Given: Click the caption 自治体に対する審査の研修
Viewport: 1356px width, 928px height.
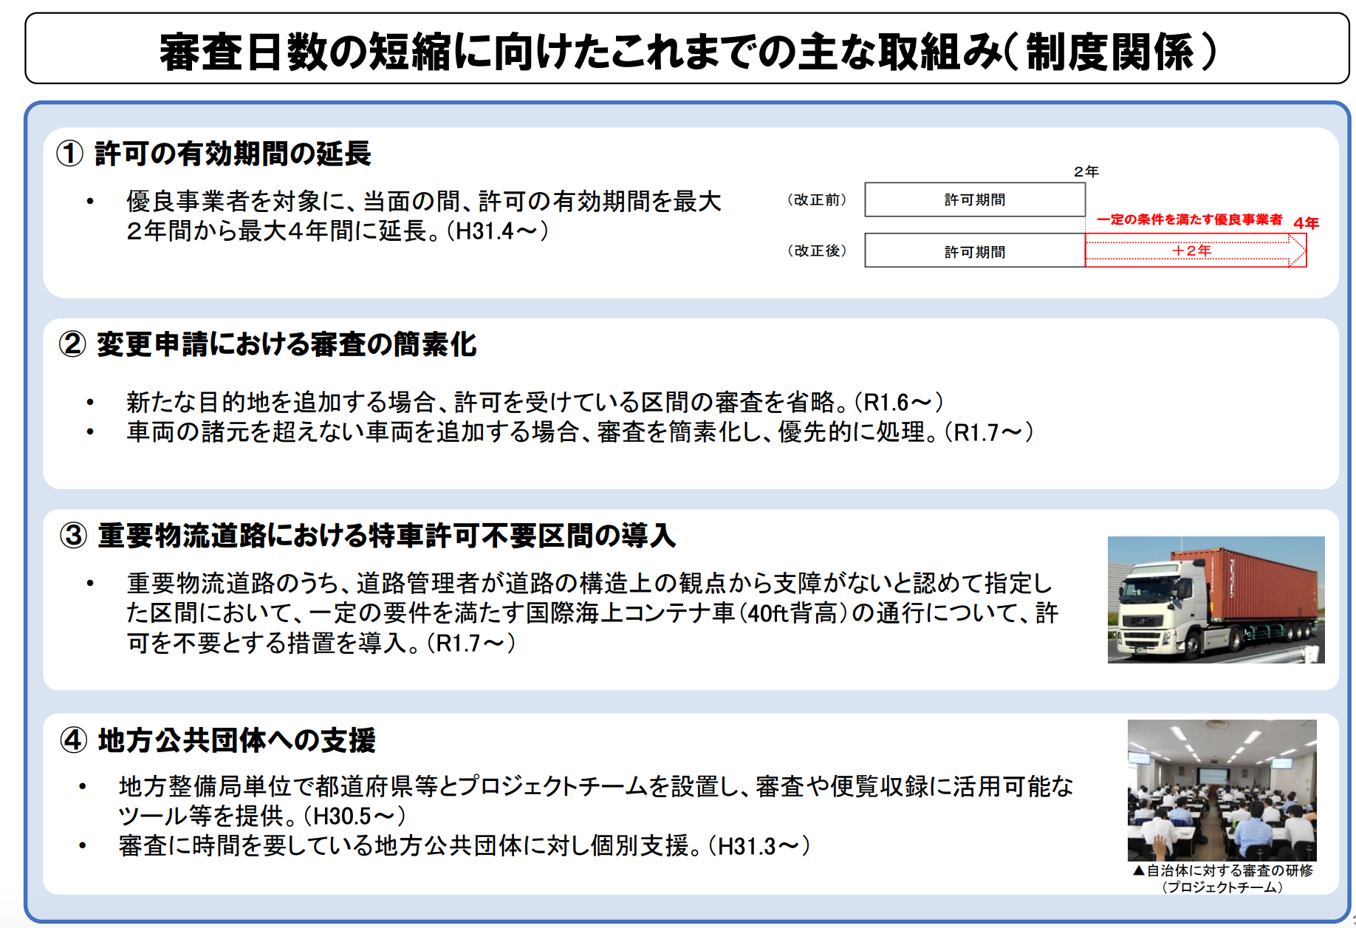Looking at the screenshot, I should (1223, 870).
